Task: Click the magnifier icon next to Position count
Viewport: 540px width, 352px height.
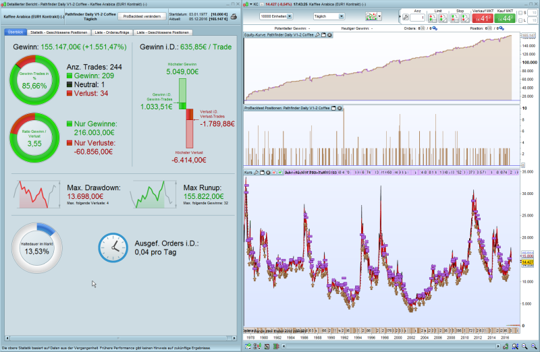Action: [x=502, y=28]
